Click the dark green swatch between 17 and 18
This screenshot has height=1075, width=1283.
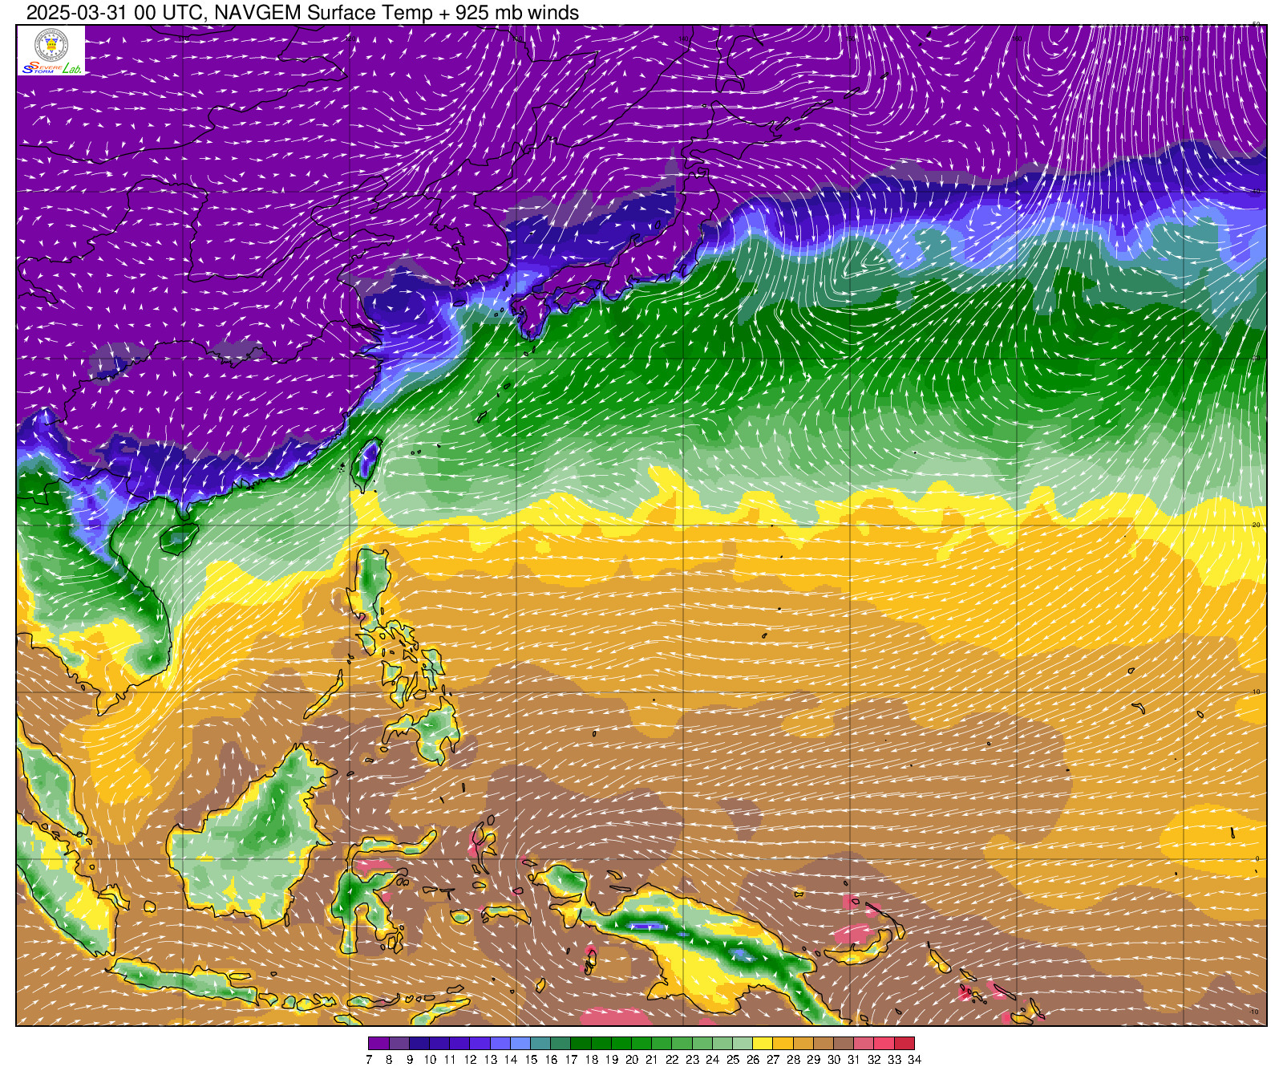[x=581, y=1043]
